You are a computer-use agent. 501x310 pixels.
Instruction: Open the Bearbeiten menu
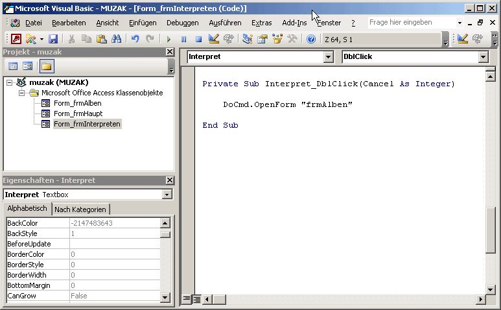69,23
